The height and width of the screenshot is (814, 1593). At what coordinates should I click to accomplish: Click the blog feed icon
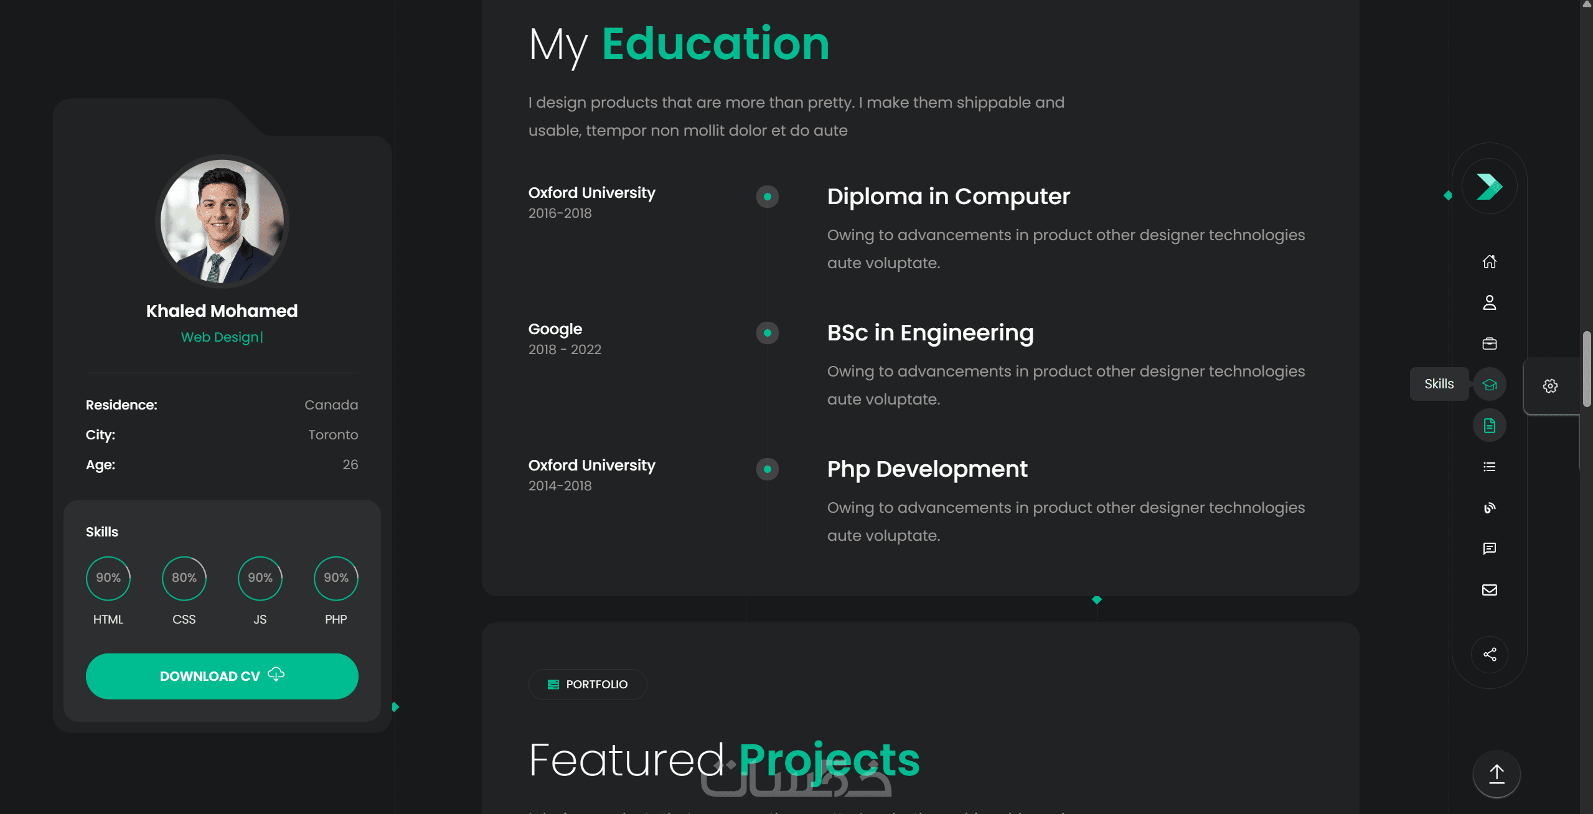point(1489,508)
